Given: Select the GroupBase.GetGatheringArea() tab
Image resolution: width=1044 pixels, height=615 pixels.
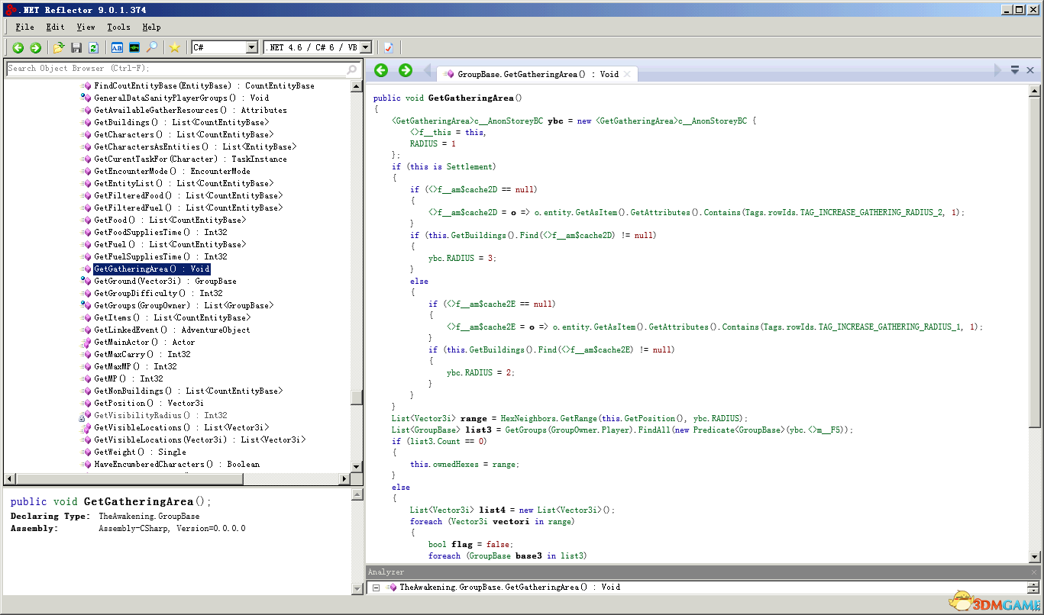Looking at the screenshot, I should tap(538, 74).
